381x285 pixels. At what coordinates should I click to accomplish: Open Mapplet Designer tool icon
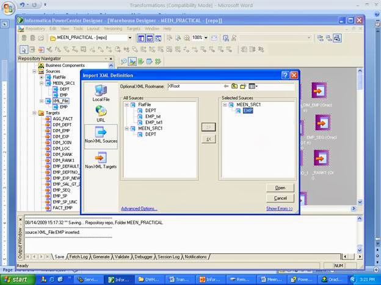[149, 62]
